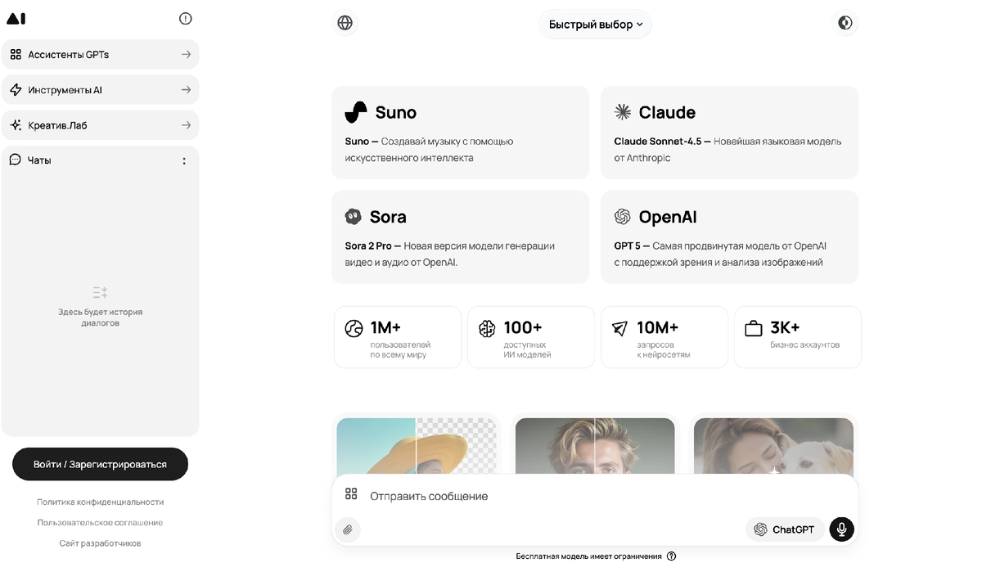This screenshot has width=982, height=563.
Task: Expand Ассистенты GPTs with its arrow
Action: click(x=186, y=53)
